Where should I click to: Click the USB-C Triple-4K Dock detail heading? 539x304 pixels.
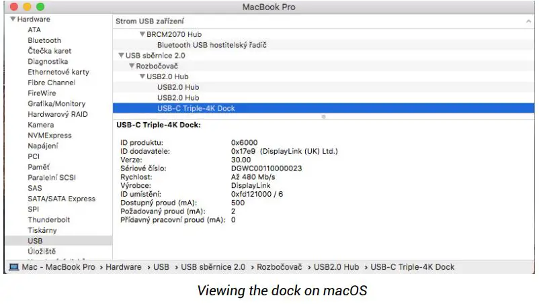pyautogui.click(x=159, y=125)
